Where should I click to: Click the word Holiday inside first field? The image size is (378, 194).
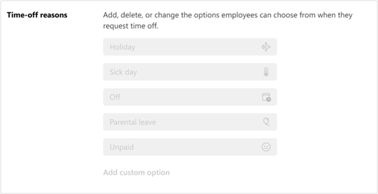pyautogui.click(x=122, y=47)
